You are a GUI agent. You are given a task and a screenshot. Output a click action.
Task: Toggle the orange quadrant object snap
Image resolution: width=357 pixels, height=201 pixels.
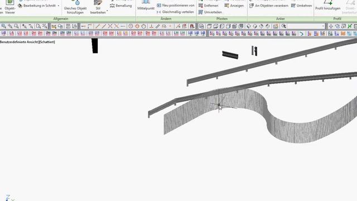(137, 26)
